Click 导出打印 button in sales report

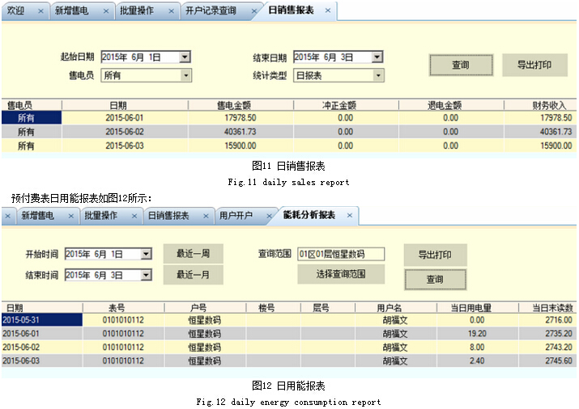click(x=534, y=65)
